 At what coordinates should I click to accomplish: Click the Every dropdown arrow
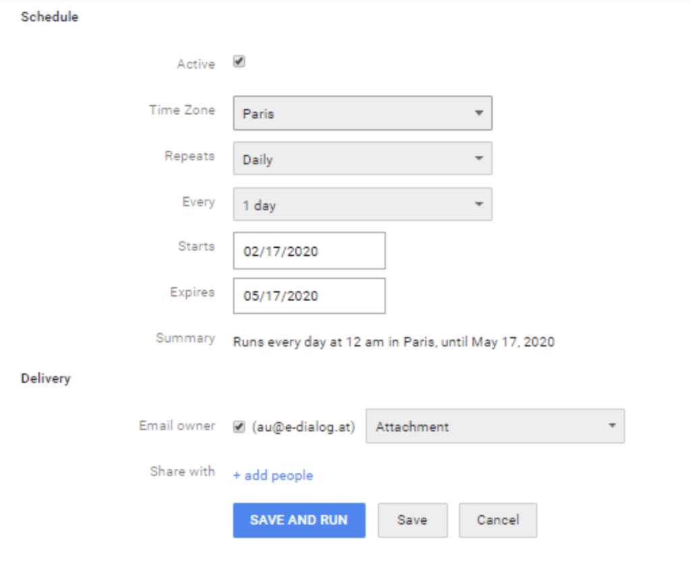pyautogui.click(x=479, y=203)
